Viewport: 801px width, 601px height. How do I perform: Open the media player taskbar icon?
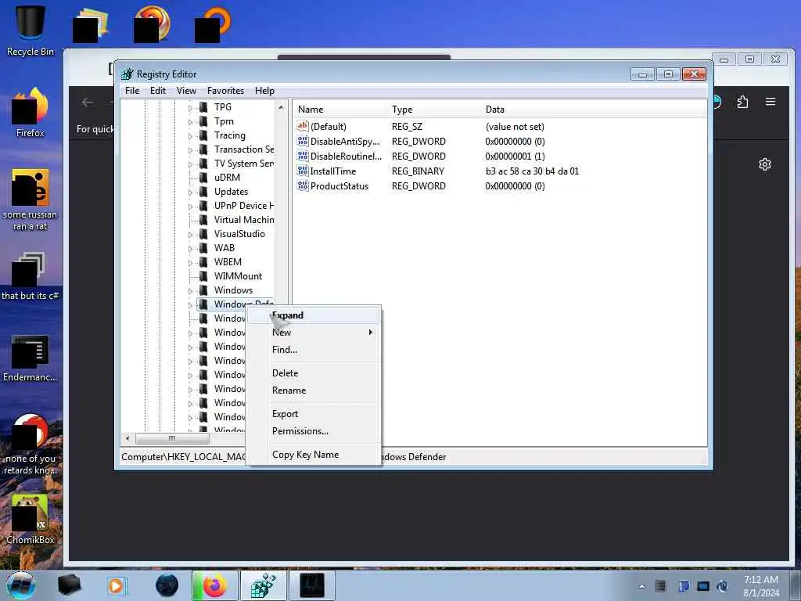[x=117, y=585]
